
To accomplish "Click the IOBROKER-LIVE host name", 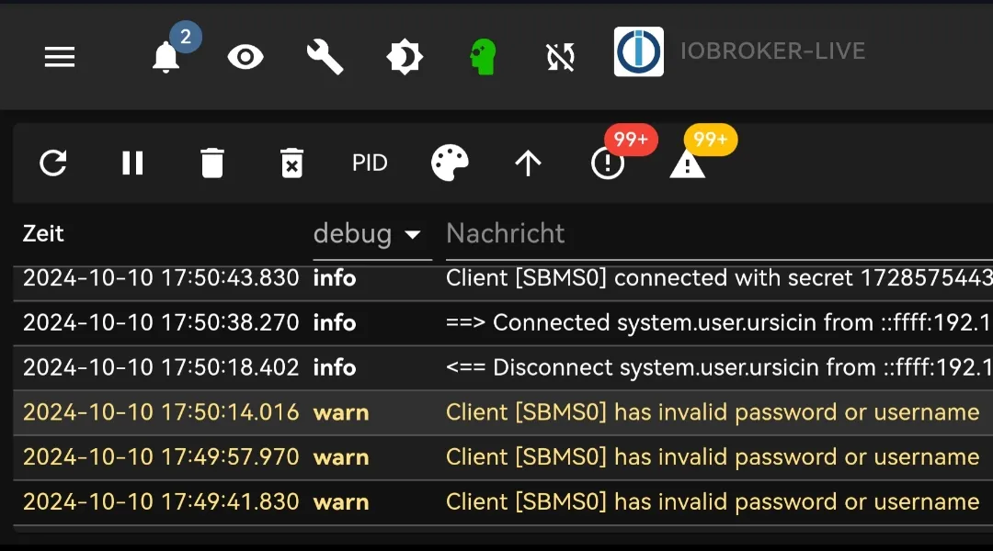I will click(x=772, y=51).
